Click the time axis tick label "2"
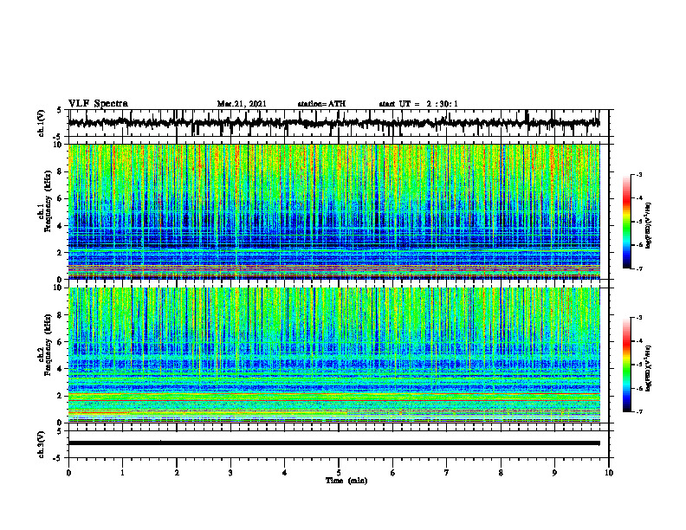The width and height of the screenshot is (686, 530). point(177,473)
